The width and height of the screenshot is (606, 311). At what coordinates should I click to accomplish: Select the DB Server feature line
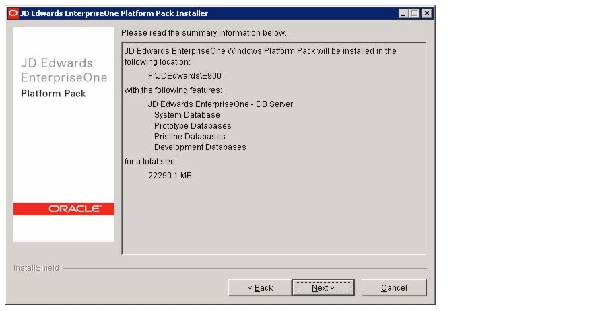click(220, 104)
